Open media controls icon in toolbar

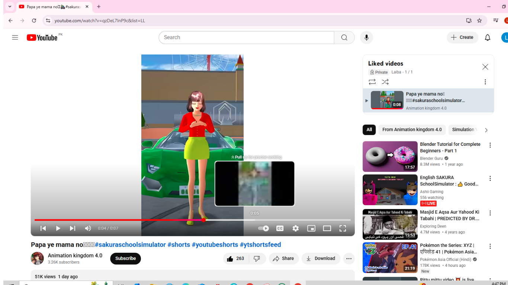496,21
